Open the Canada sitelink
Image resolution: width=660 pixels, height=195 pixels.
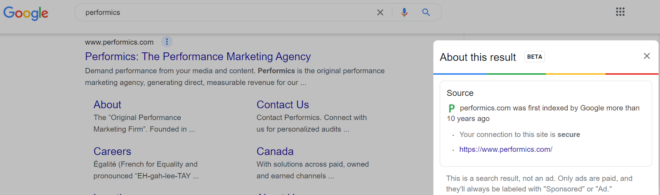pos(275,151)
